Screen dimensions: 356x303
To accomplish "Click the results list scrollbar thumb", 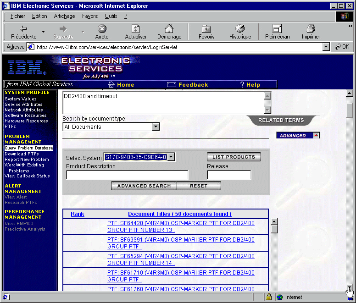I will click(x=274, y=229).
